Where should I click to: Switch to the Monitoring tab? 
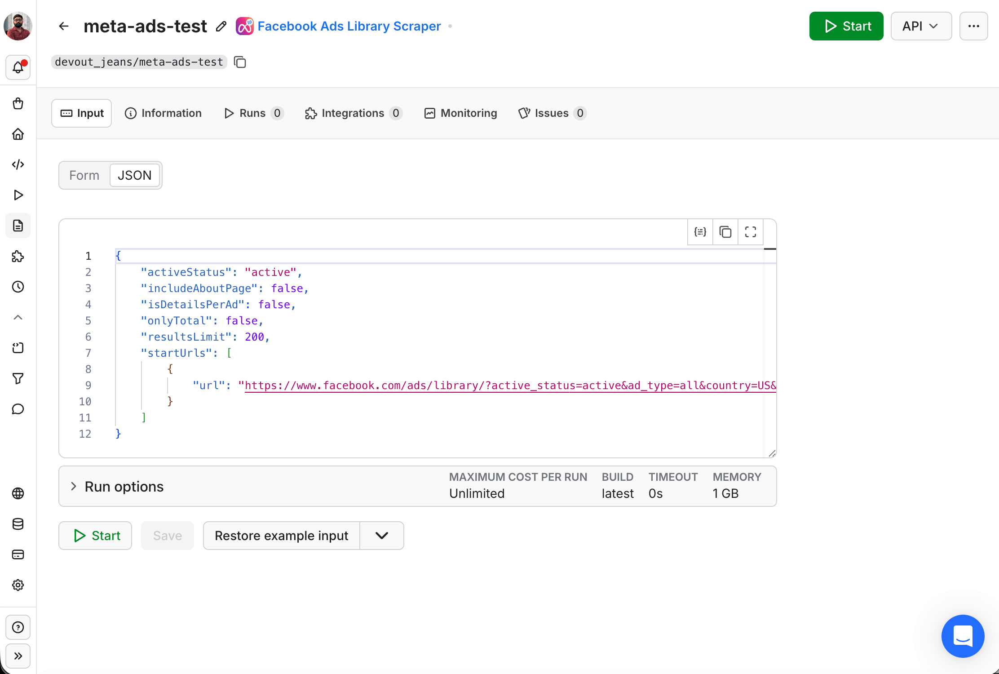point(461,113)
